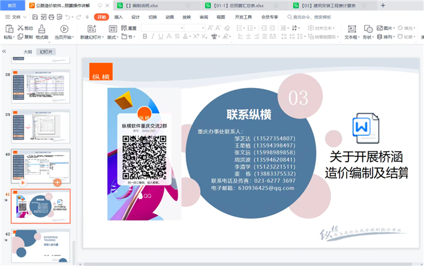Open the font name dropdown
The width and height of the screenshot is (424, 266).
pos(182,28)
